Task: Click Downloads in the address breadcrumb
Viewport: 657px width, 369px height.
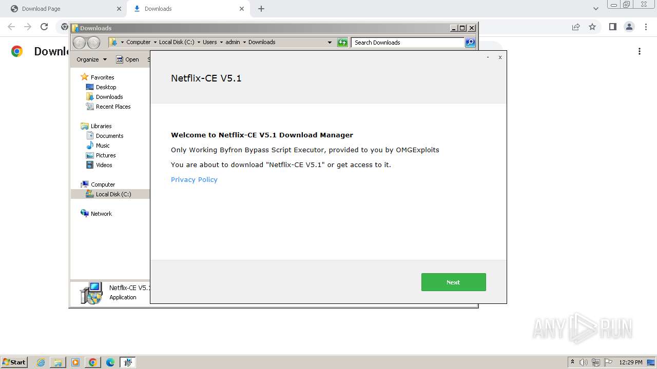Action: click(262, 42)
